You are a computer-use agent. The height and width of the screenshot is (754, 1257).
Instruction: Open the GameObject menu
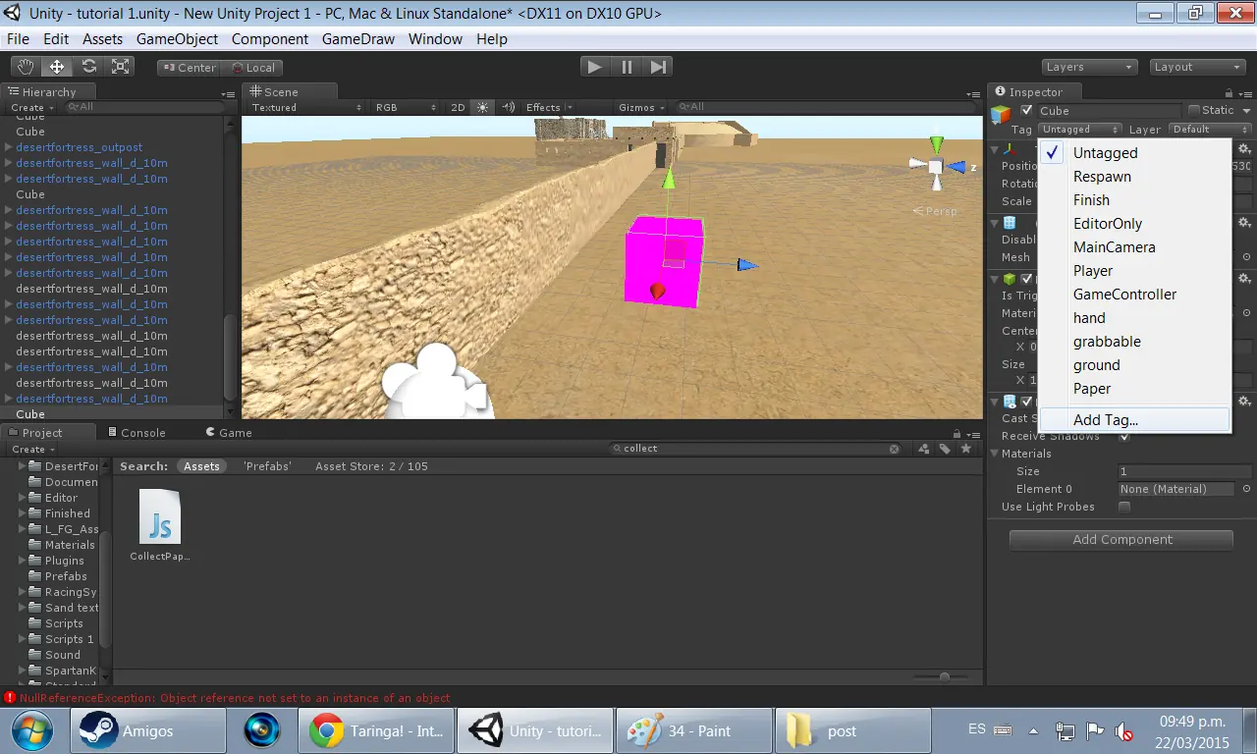coord(177,39)
